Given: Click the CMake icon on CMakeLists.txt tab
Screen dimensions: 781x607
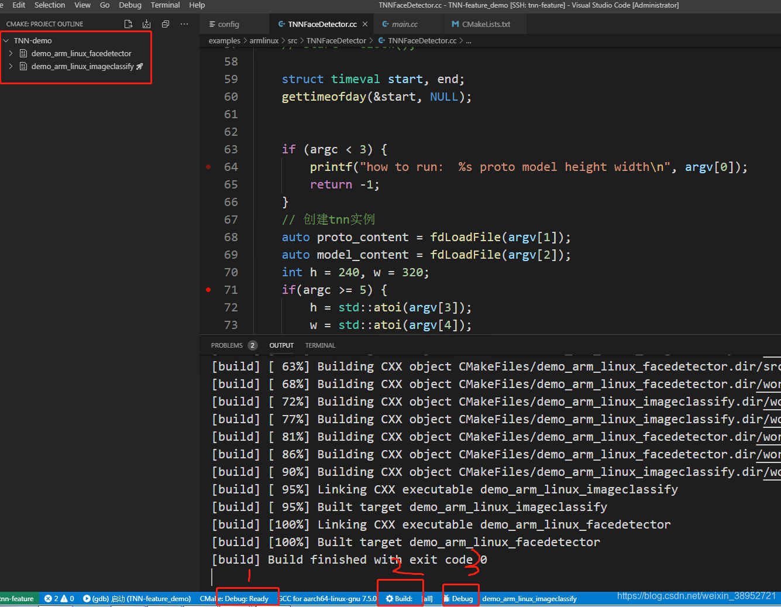Looking at the screenshot, I should tap(455, 24).
